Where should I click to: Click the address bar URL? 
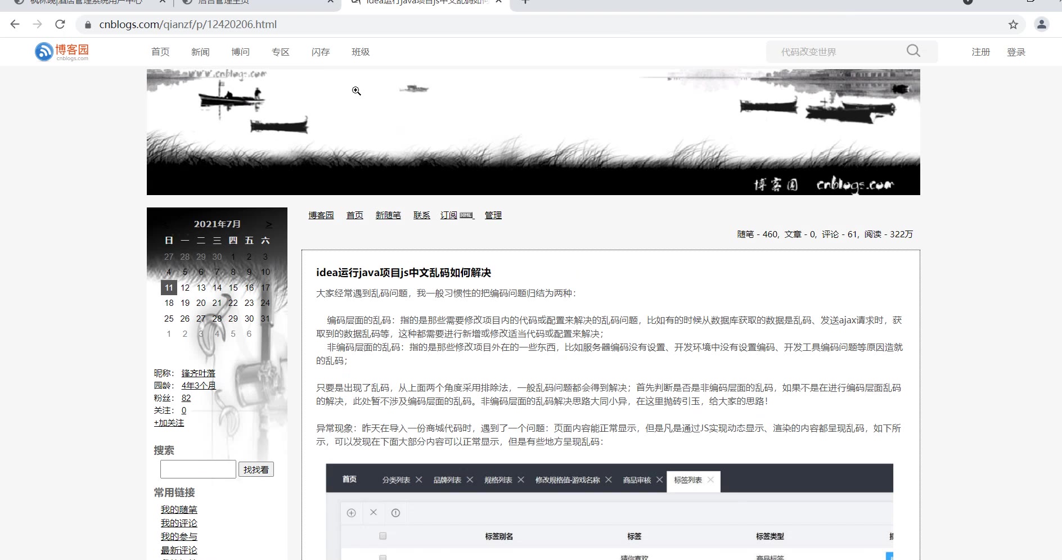pos(188,24)
